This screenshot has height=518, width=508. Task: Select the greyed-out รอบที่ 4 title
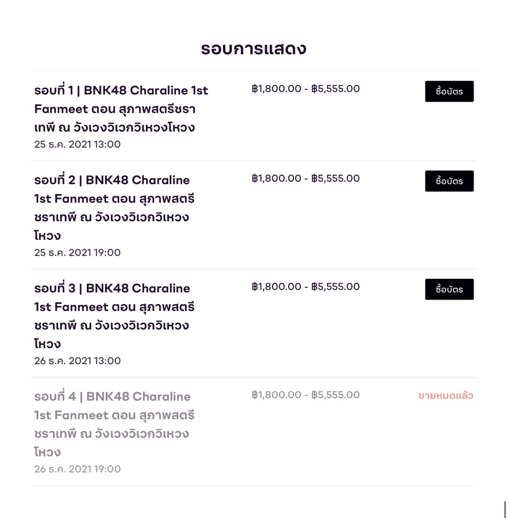[115, 424]
